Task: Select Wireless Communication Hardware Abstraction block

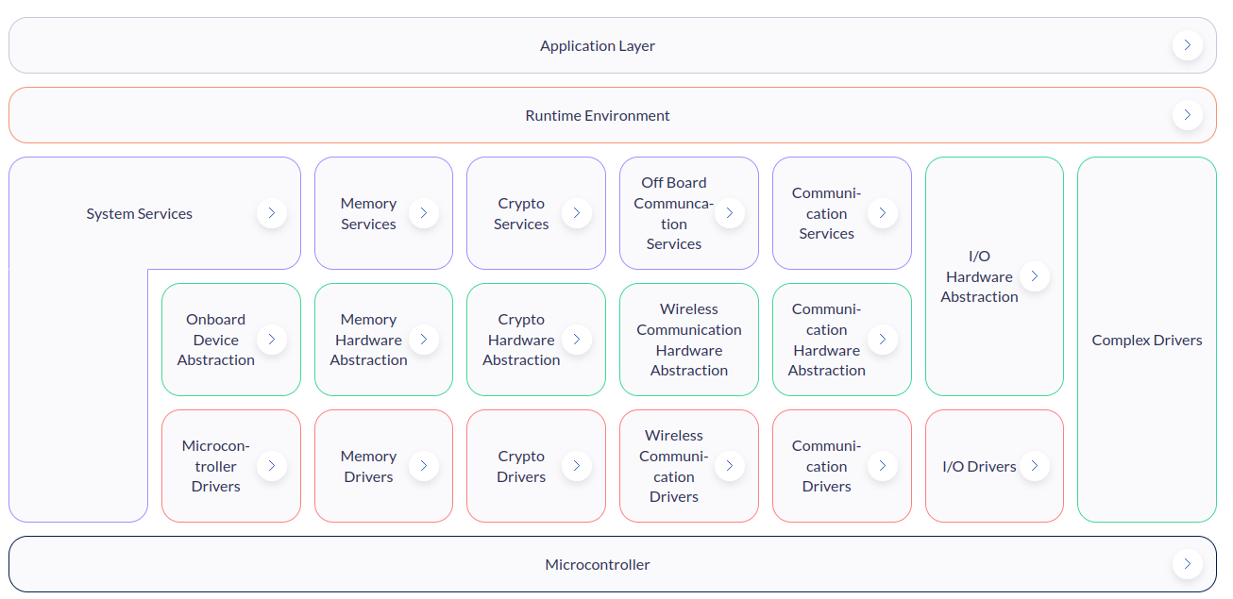Action: coord(688,340)
